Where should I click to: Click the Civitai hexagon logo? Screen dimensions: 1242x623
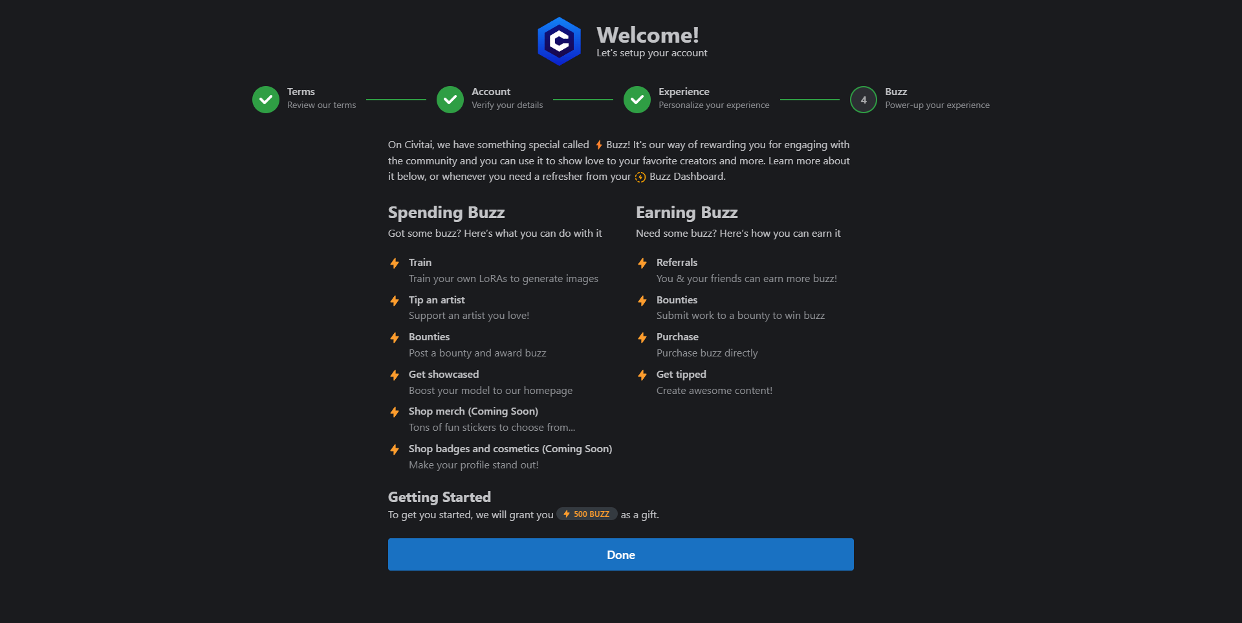click(559, 41)
